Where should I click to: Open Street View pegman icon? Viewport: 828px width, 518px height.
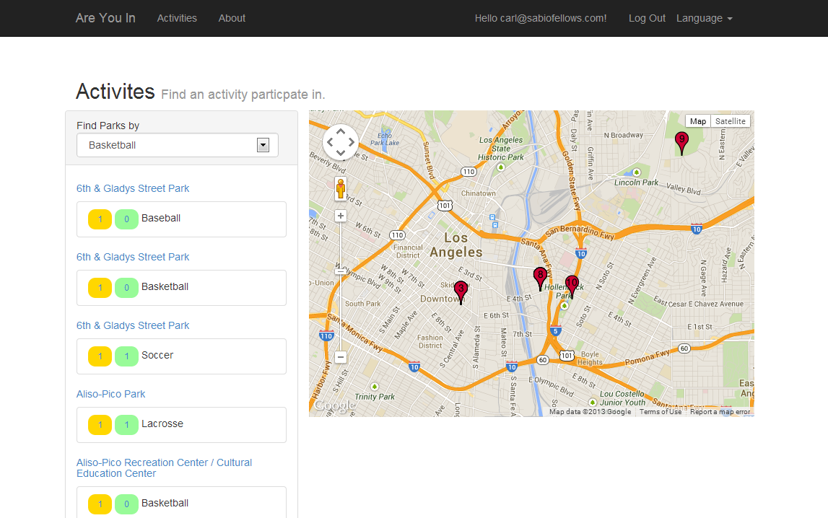[341, 189]
